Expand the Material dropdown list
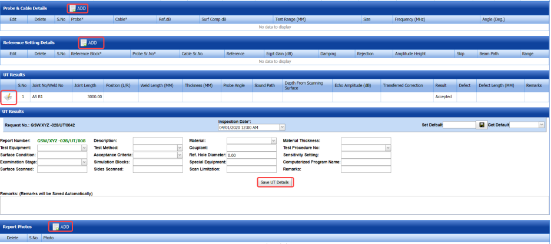The image size is (551, 244). (x=273, y=141)
